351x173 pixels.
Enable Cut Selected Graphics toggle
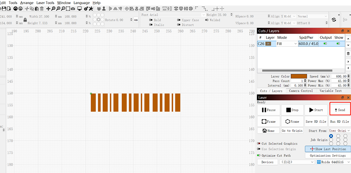[259, 144]
